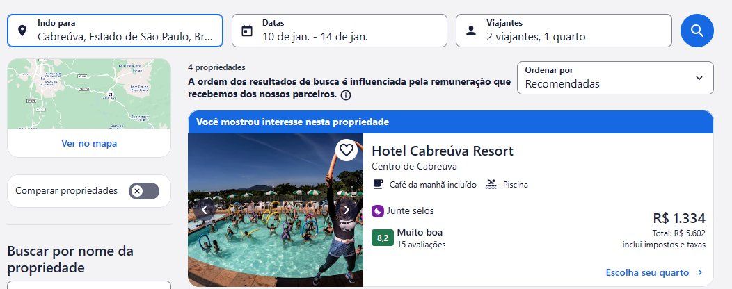Click the purple Junte selos moon icon
The image size is (732, 289).
click(x=378, y=211)
